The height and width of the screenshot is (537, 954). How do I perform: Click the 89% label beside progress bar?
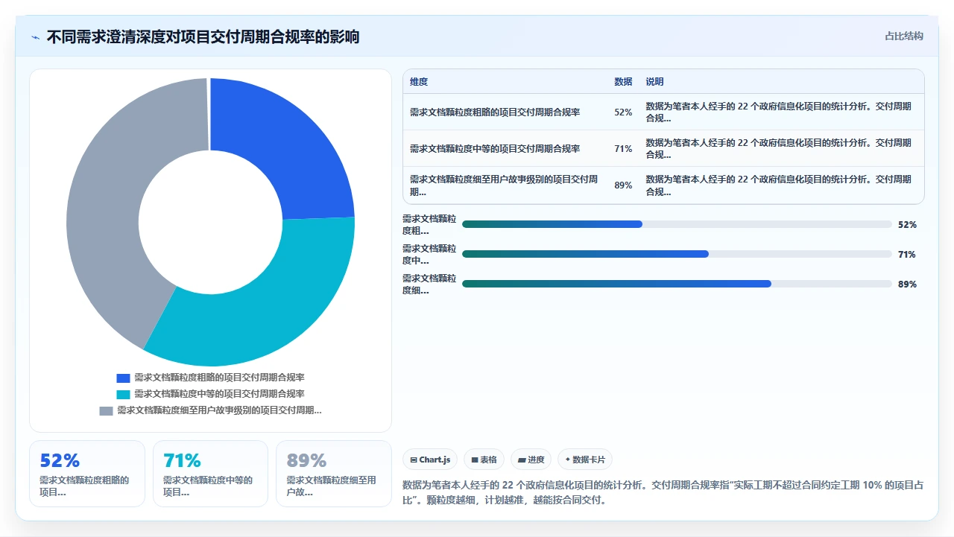(x=907, y=284)
